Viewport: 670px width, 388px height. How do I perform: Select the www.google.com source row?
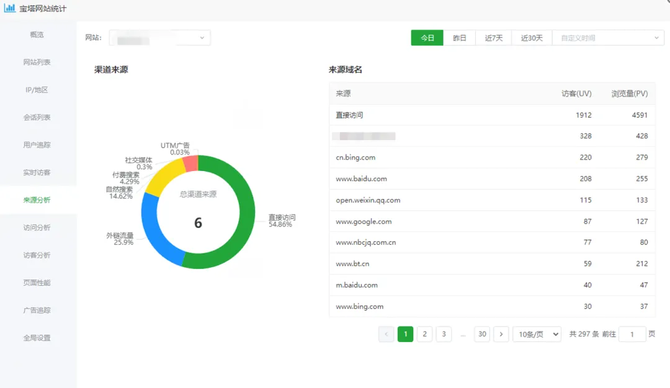(492, 221)
